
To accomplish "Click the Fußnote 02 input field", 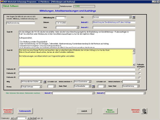I will point(77,73).
